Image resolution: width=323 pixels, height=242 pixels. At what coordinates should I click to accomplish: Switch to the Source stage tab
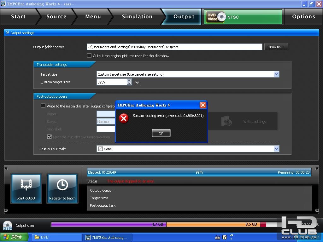pos(56,17)
